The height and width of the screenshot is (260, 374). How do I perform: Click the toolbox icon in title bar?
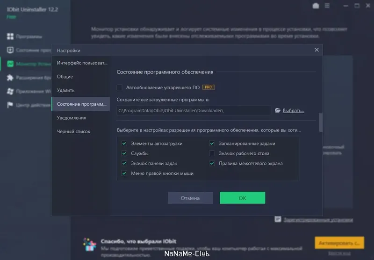pos(316,6)
